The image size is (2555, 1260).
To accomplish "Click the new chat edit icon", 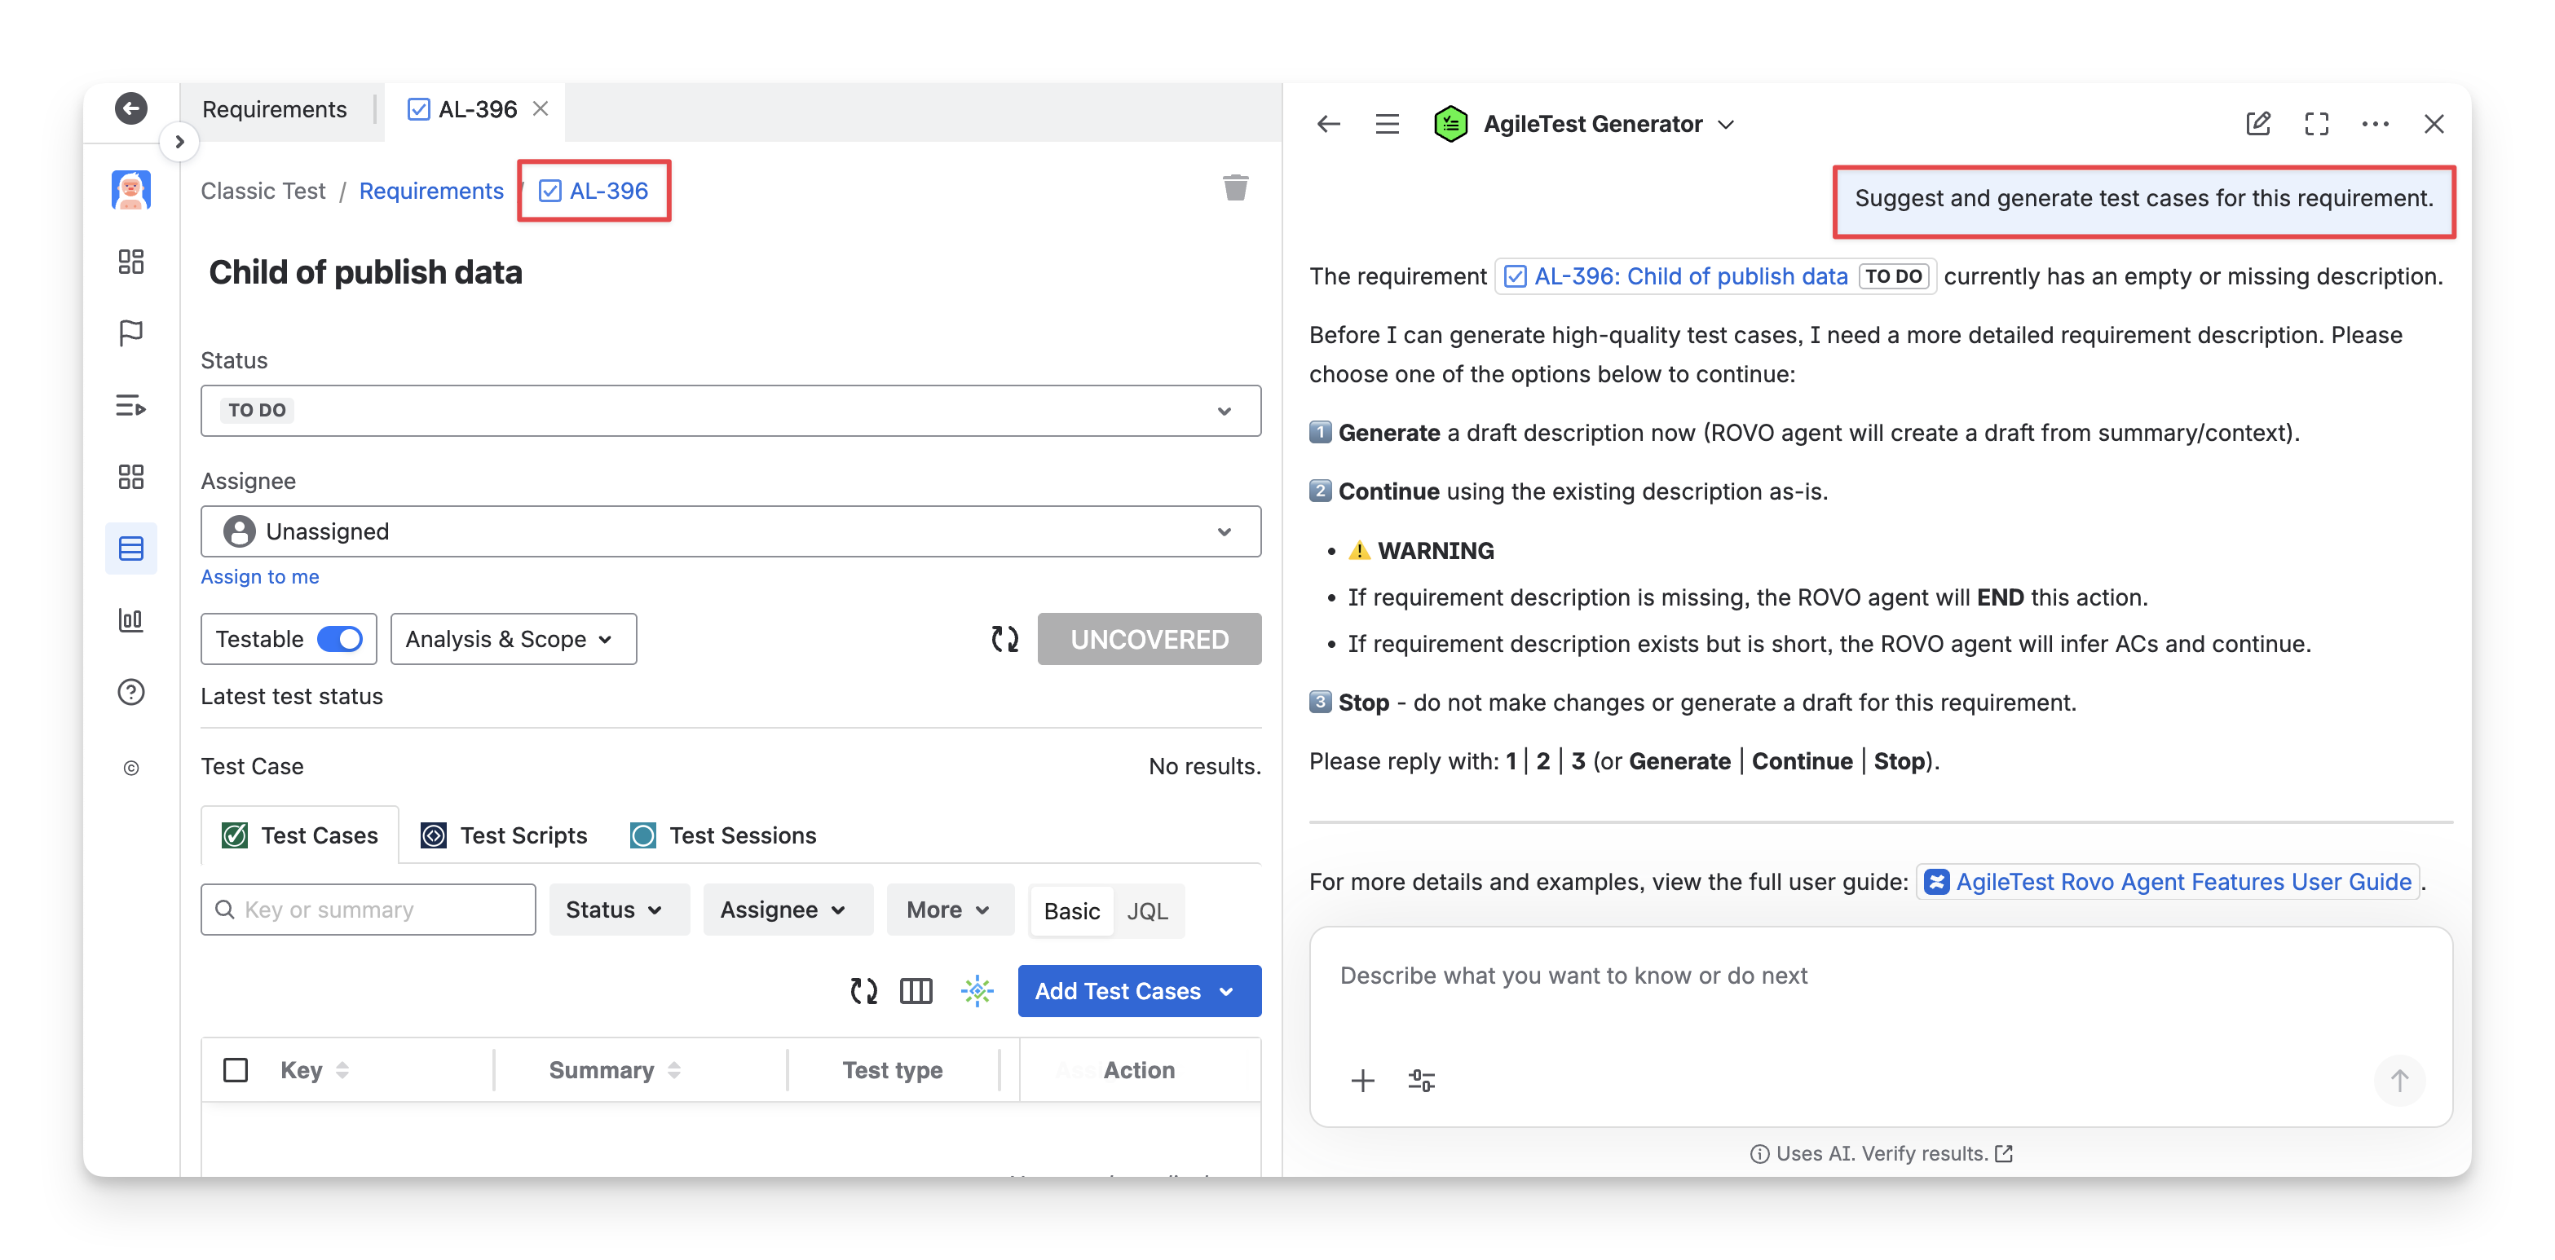I will (2257, 124).
